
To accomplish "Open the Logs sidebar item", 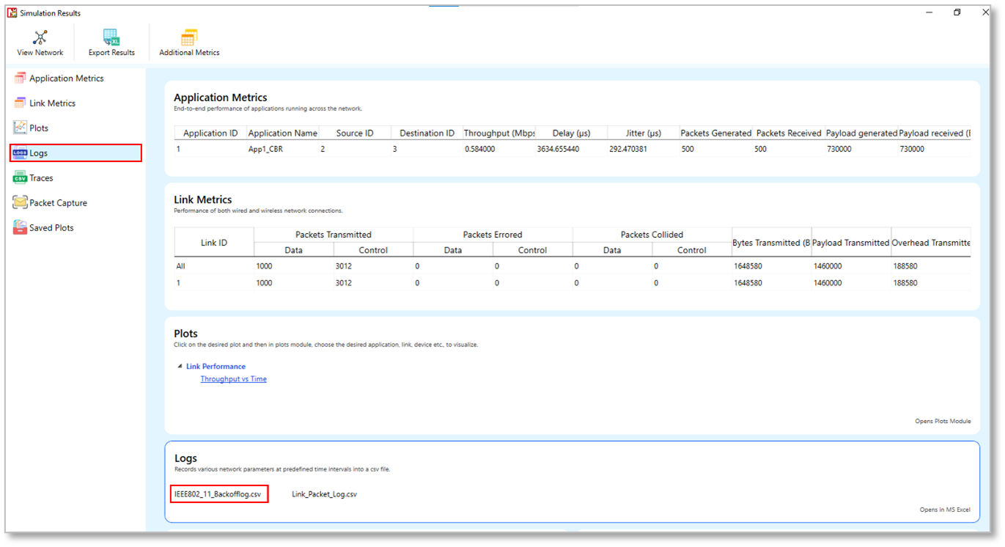I will click(39, 153).
